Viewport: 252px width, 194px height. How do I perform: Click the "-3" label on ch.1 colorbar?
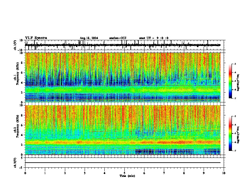click(234, 64)
